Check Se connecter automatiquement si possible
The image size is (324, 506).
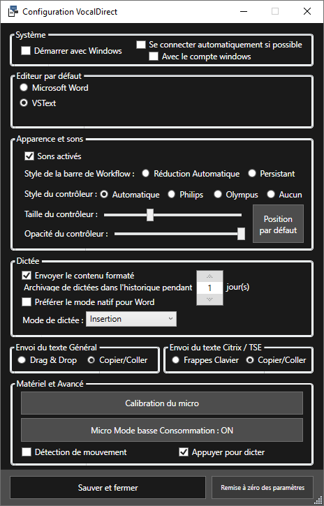click(x=141, y=45)
